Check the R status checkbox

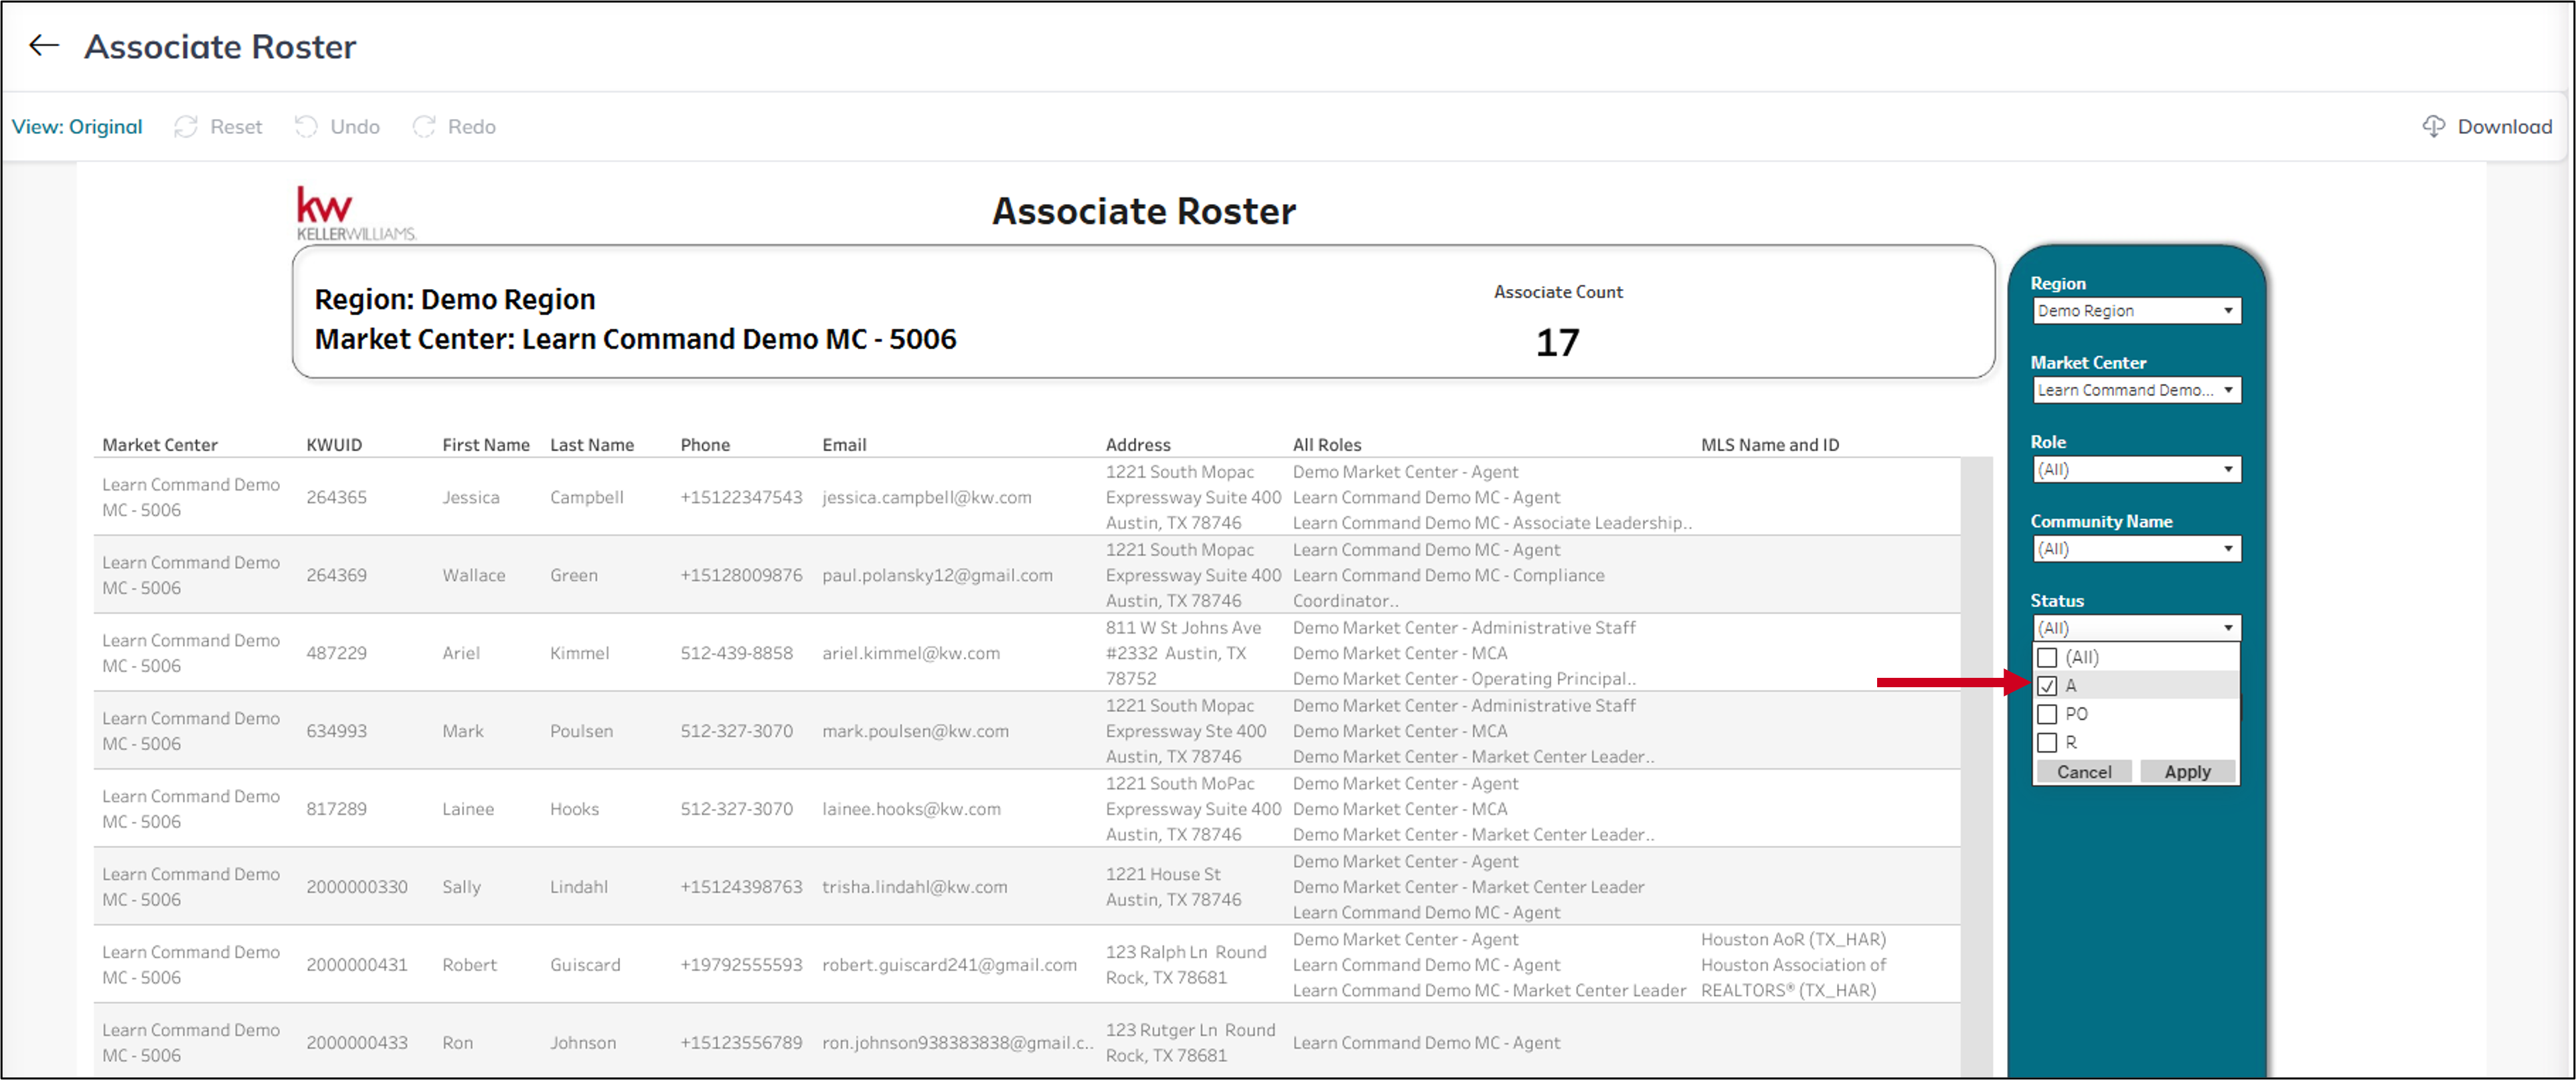coord(2047,743)
